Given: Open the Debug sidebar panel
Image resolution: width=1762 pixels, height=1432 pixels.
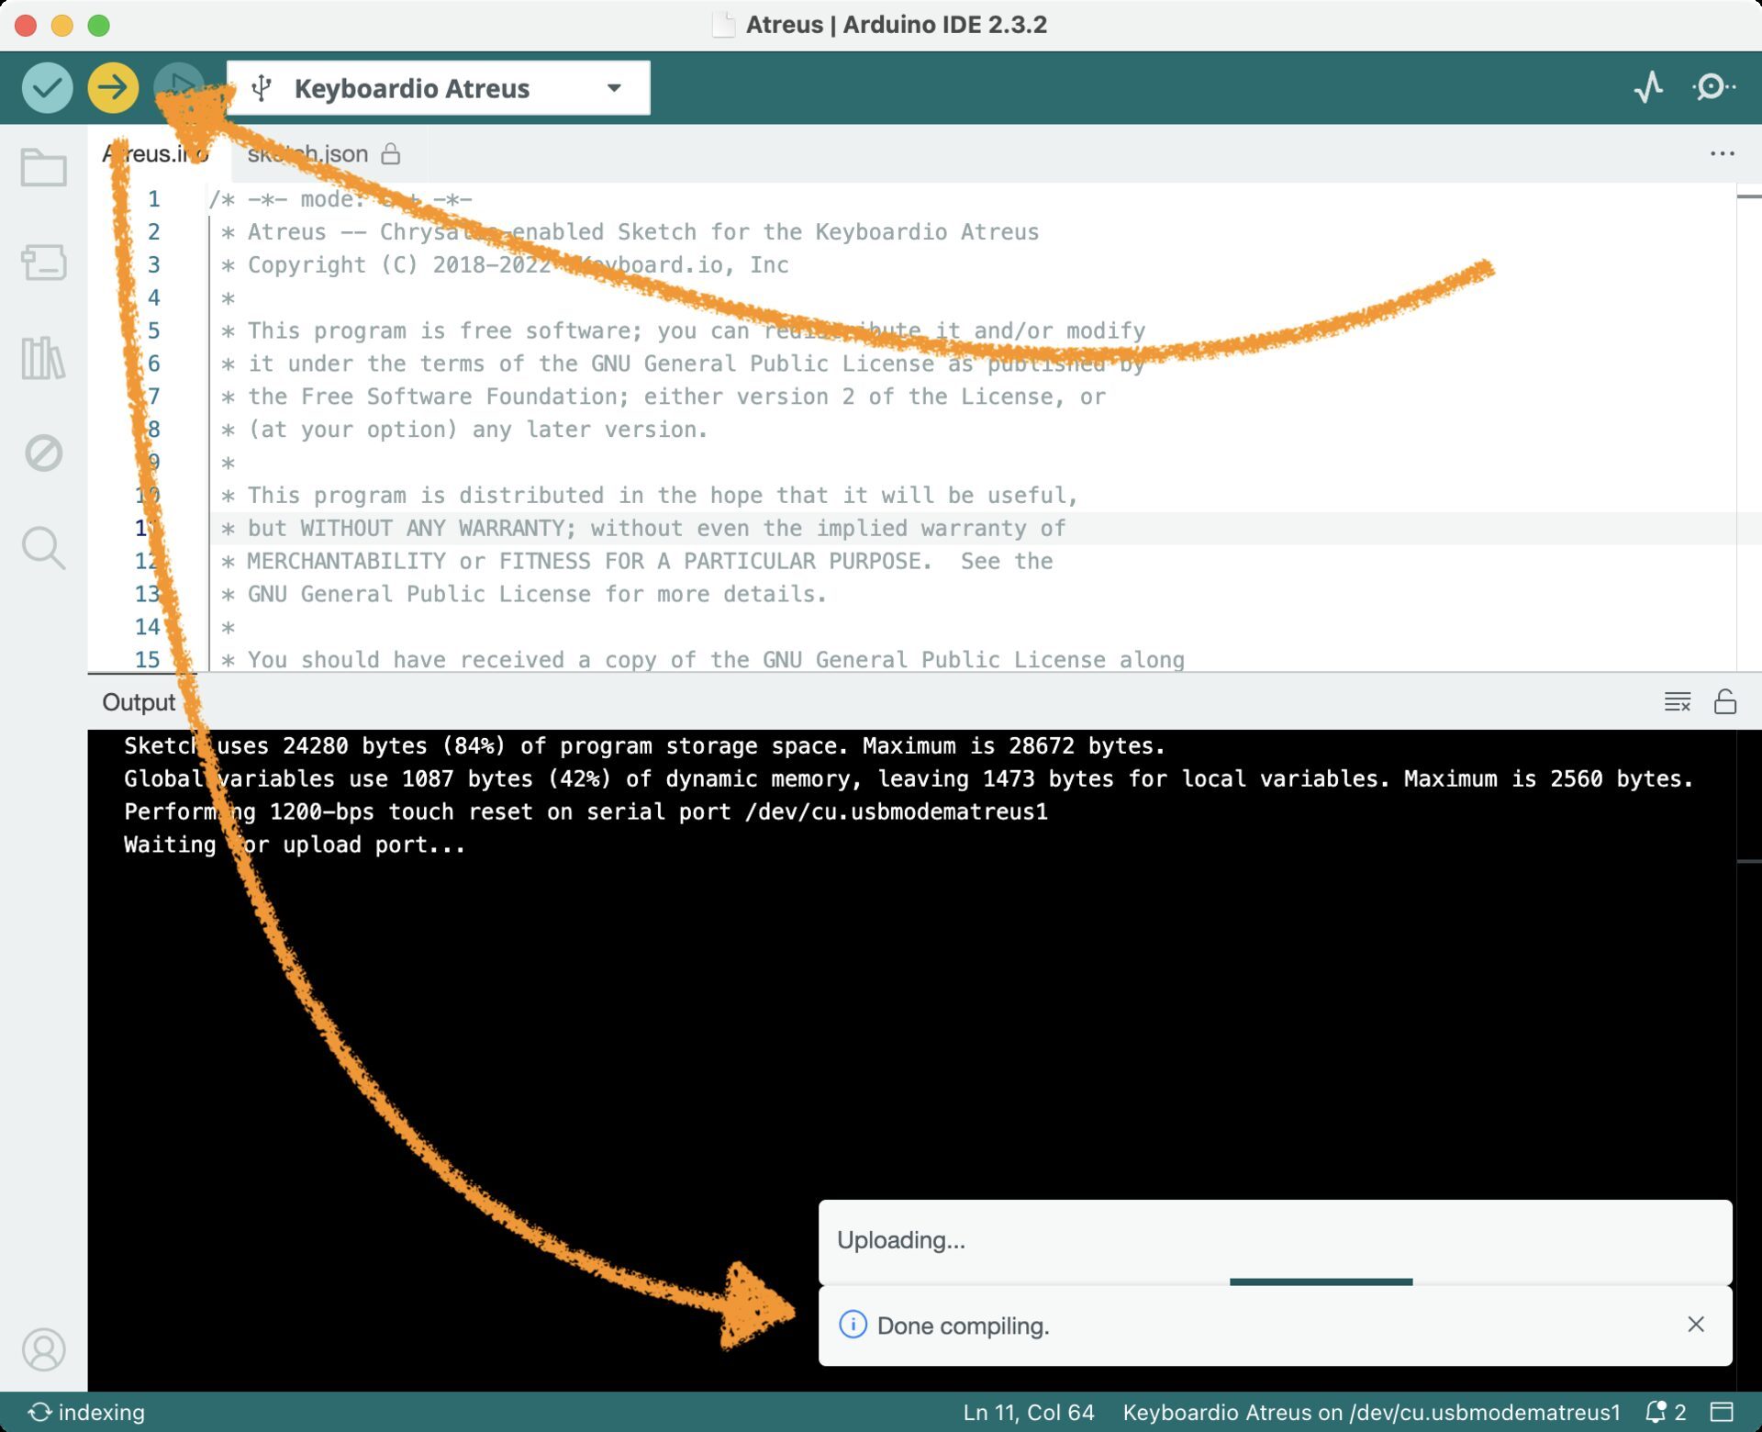Looking at the screenshot, I should 43,453.
